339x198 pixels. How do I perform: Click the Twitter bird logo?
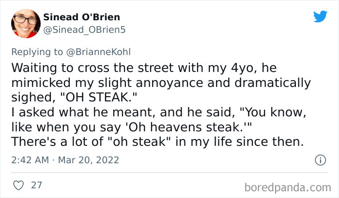tap(320, 16)
